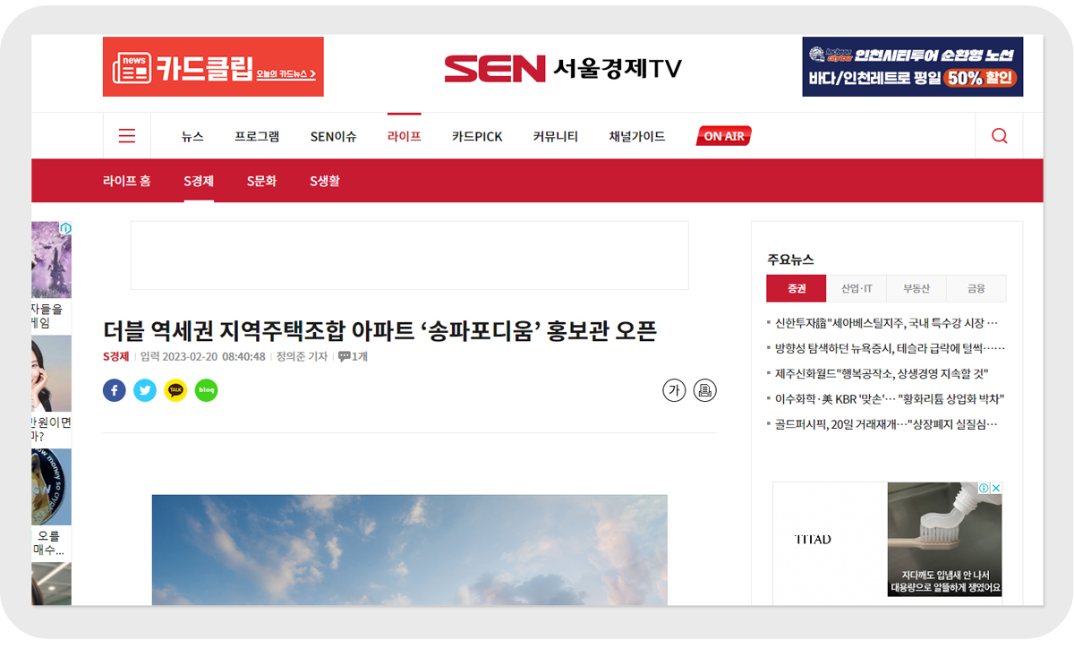Go to S문화 sub-section
Viewport: 1074px width, 648px height.
tap(261, 181)
